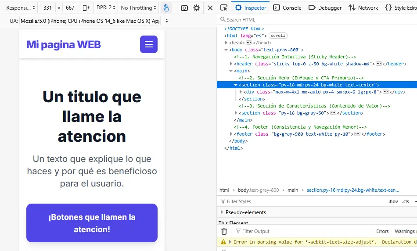Select main in the breadcrumb trail
This screenshot has width=417, height=251.
pos(292,190)
